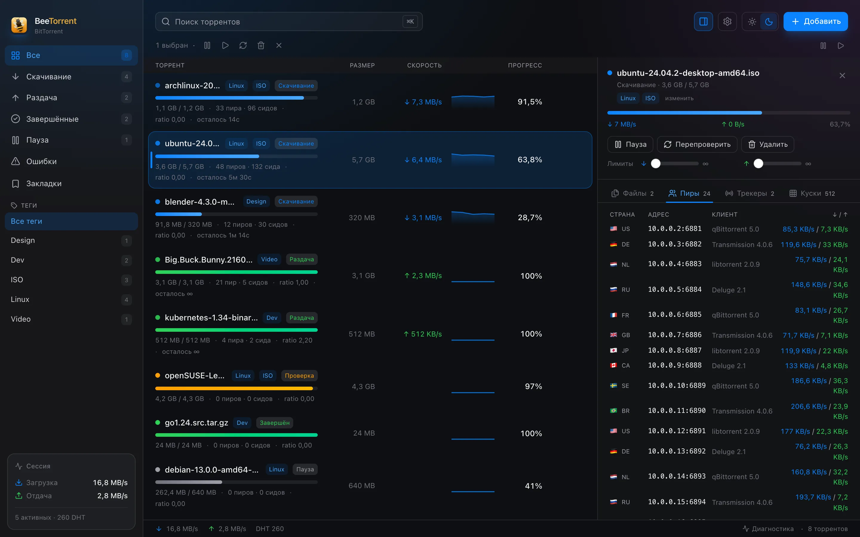Open the Пиры tab
This screenshot has width=860, height=537.
689,193
